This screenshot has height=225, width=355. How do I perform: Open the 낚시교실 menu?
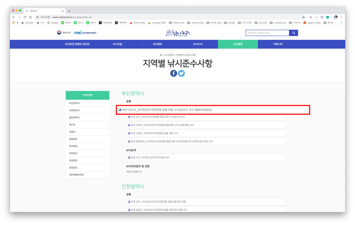tap(117, 44)
